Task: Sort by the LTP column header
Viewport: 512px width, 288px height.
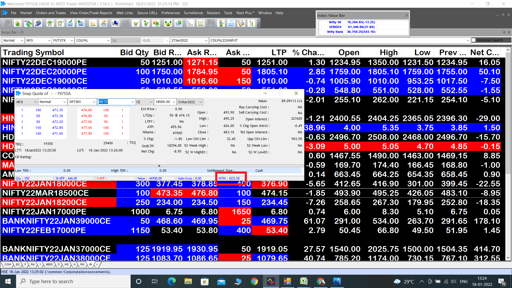Action: tap(270, 53)
